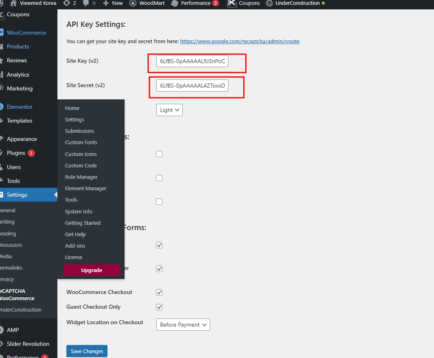Image resolution: width=434 pixels, height=358 pixels.
Task: Click the green UnderConstruction status dot
Action: click(x=323, y=3)
